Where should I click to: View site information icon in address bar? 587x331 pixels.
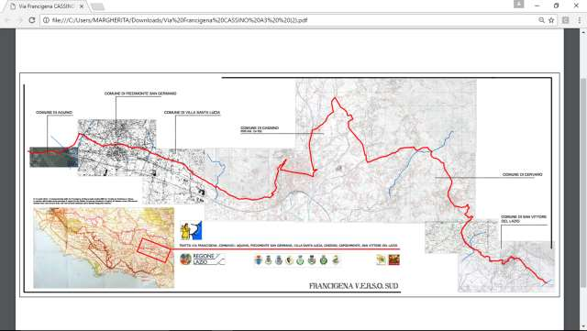point(46,20)
